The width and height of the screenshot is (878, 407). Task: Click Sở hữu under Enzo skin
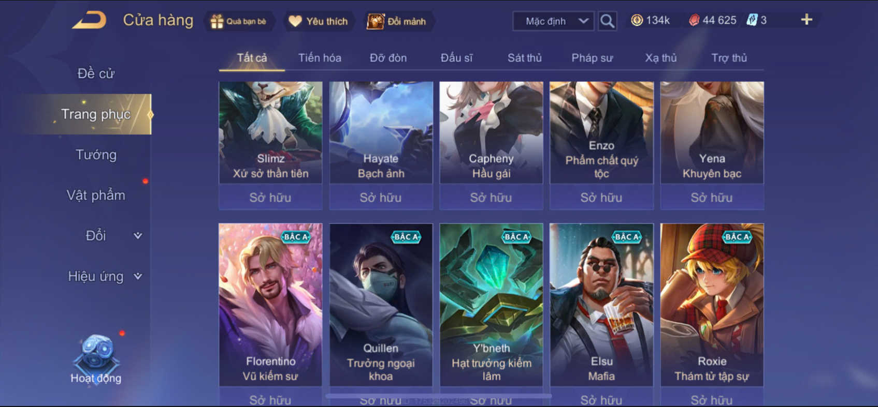pyautogui.click(x=601, y=197)
